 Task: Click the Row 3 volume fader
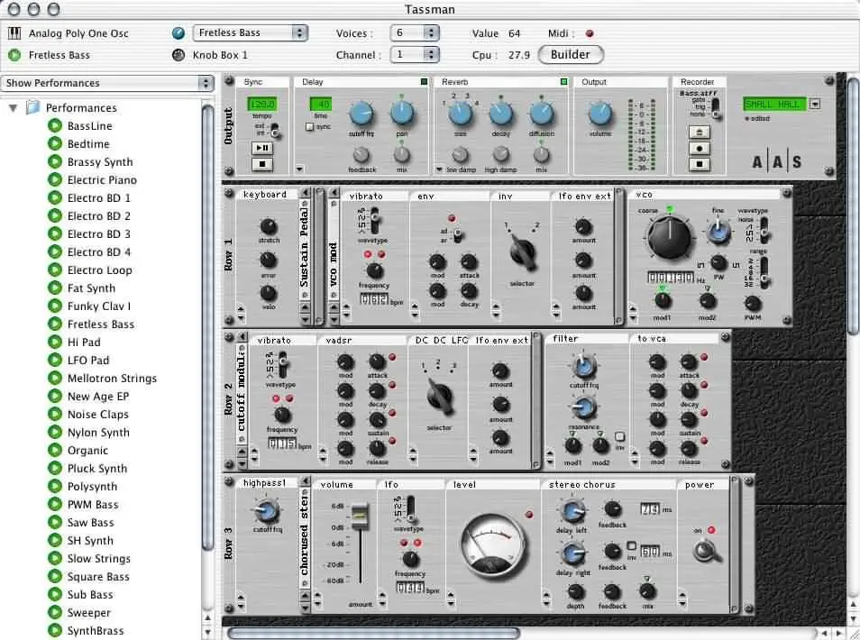click(360, 517)
